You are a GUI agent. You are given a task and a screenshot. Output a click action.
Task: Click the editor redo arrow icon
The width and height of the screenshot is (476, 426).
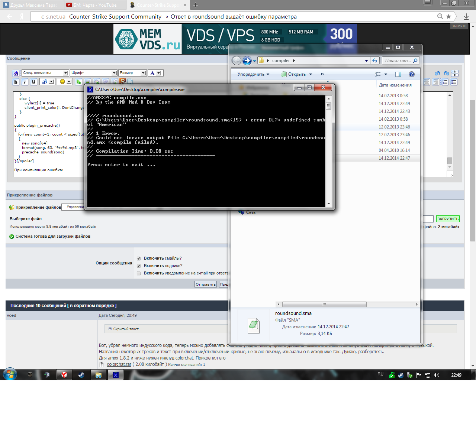446,73
